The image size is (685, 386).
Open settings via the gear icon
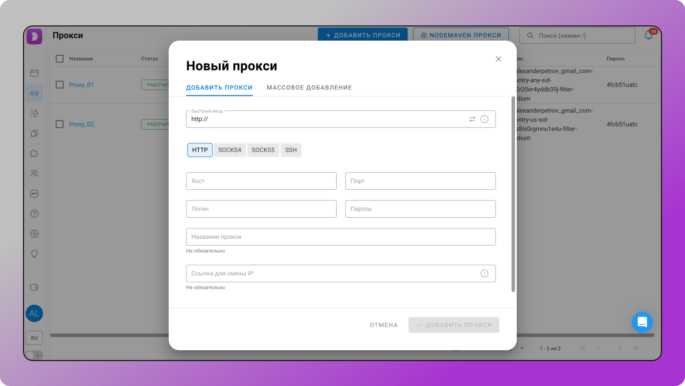(x=34, y=233)
